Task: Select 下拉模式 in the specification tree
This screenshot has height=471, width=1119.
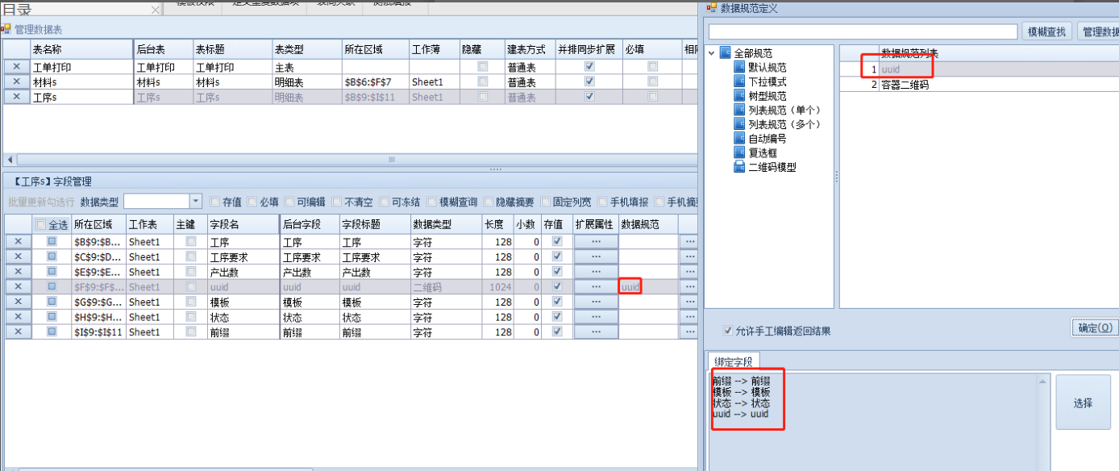Action: click(767, 82)
